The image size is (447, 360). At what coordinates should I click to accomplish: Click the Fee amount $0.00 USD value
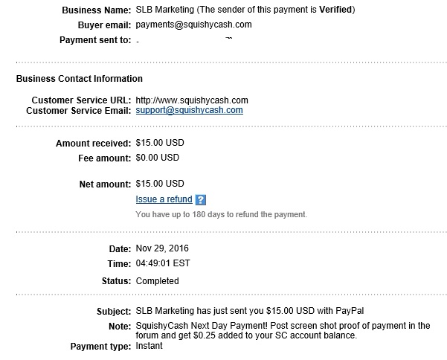(x=158, y=158)
